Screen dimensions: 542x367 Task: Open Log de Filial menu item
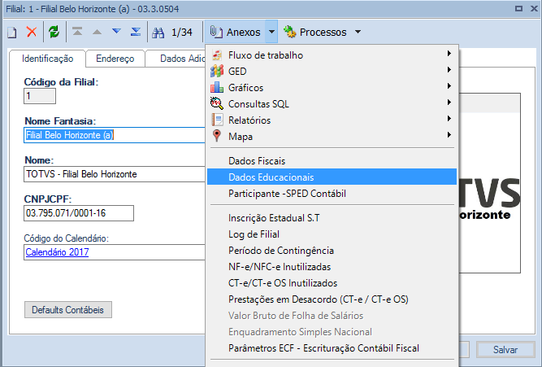pos(332,234)
